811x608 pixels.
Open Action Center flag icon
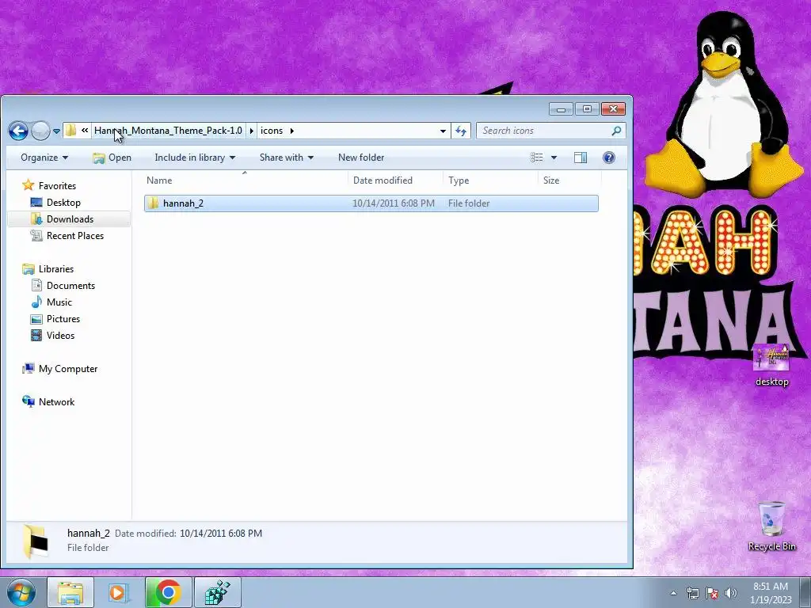point(712,593)
